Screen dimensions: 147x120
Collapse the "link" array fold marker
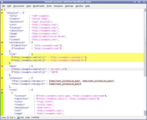point(2,54)
